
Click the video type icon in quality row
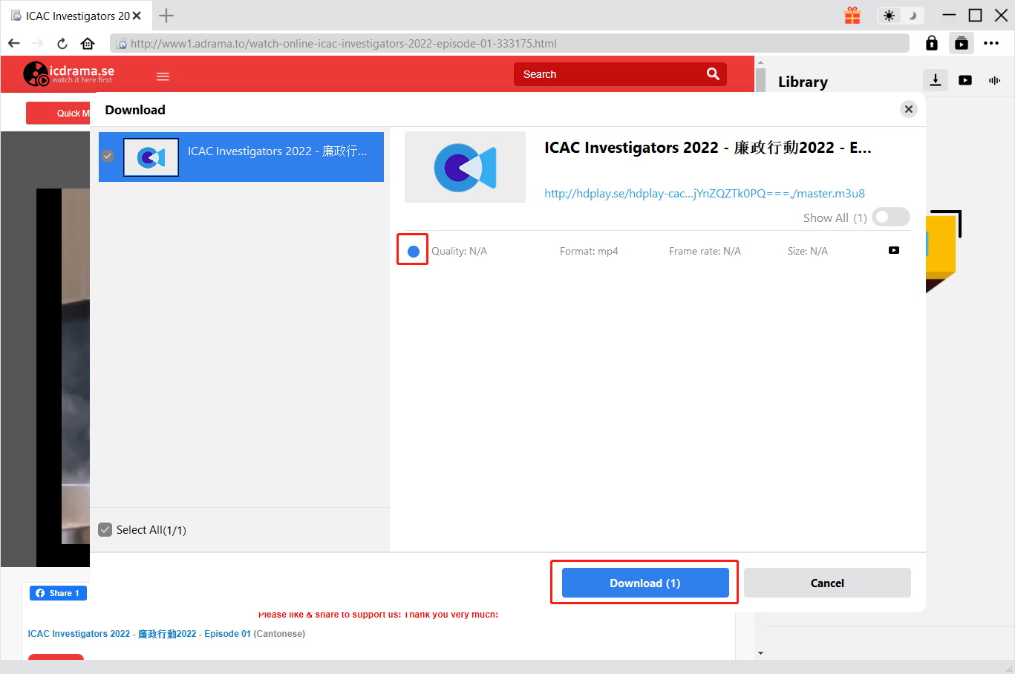click(x=894, y=250)
